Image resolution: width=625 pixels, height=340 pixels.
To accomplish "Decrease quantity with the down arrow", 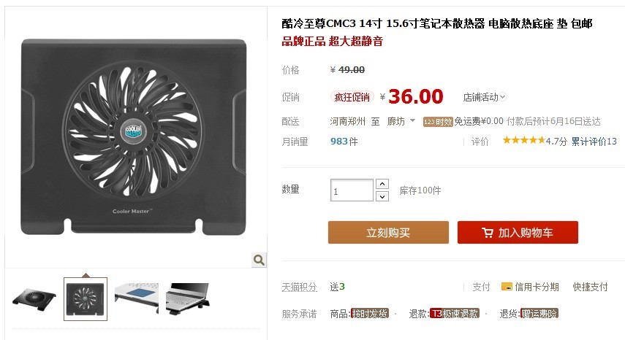I will (382, 196).
